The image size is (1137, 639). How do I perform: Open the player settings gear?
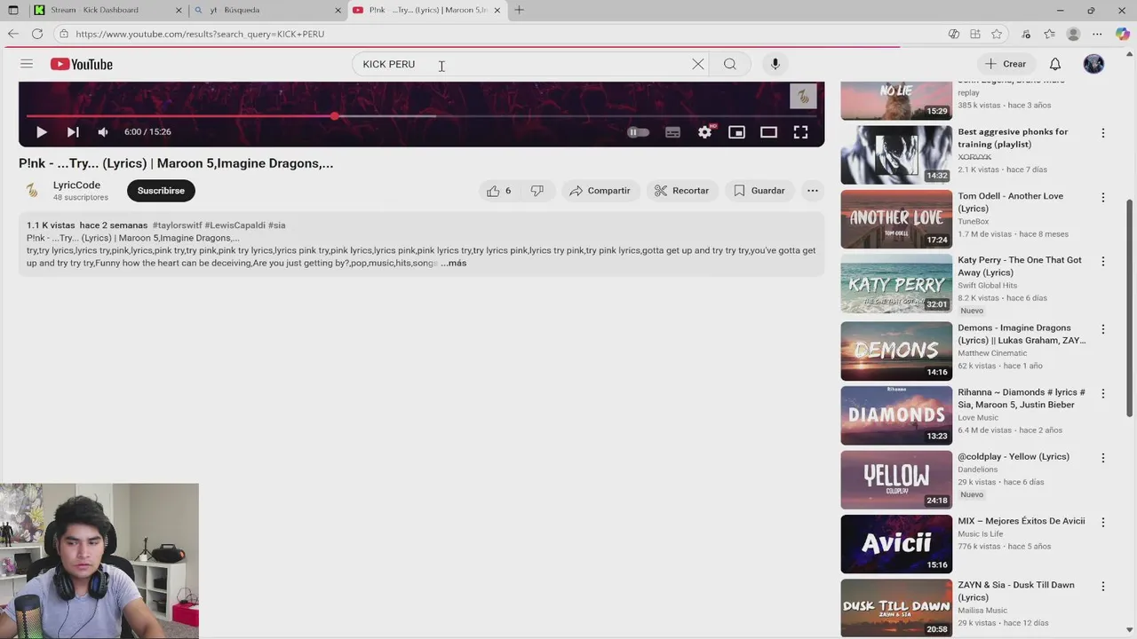[x=705, y=131]
